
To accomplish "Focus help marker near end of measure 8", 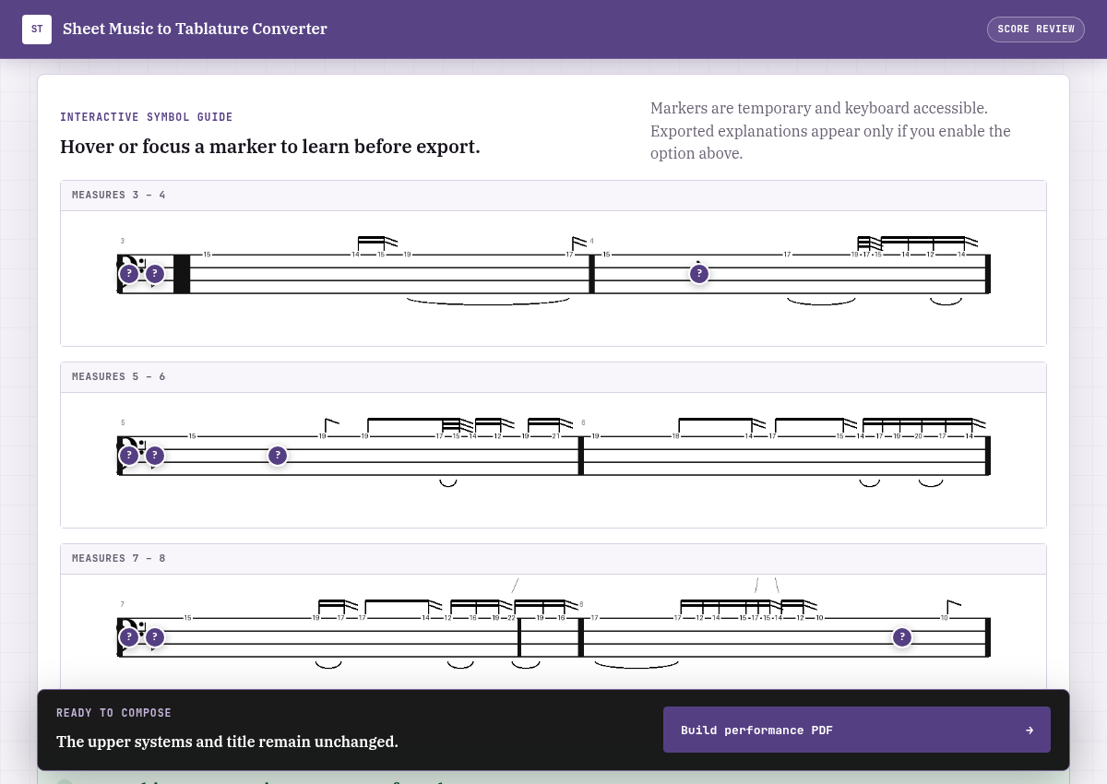I will tap(902, 637).
